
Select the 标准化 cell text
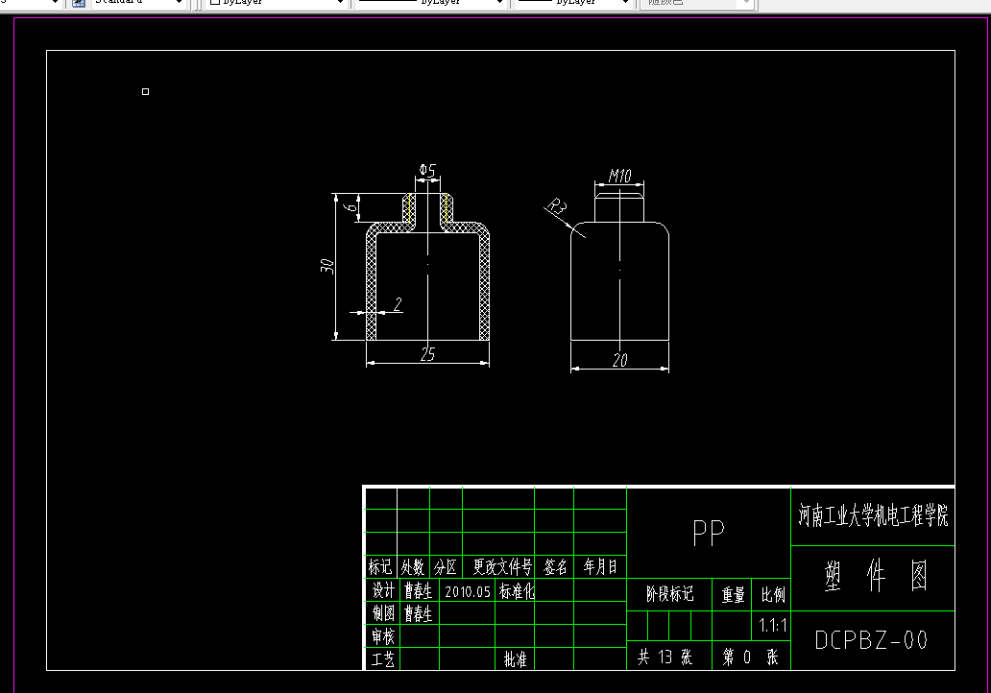[x=517, y=591]
